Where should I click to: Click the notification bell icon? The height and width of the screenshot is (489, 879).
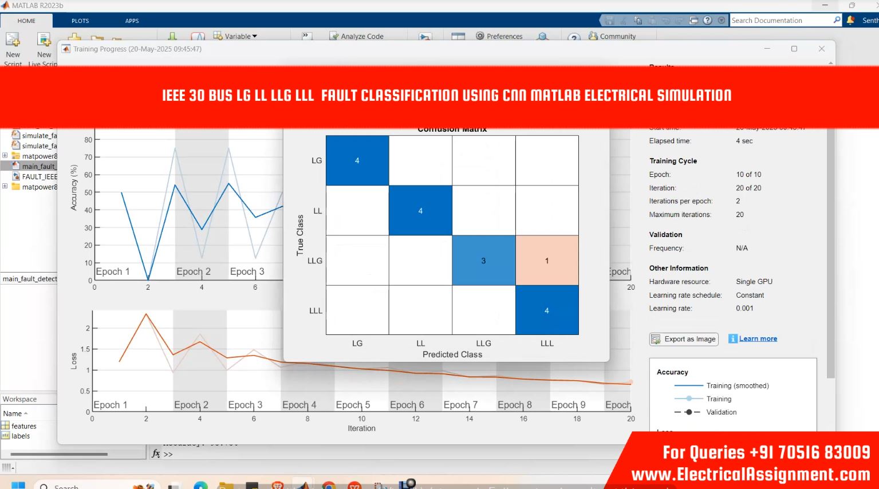pos(852,20)
